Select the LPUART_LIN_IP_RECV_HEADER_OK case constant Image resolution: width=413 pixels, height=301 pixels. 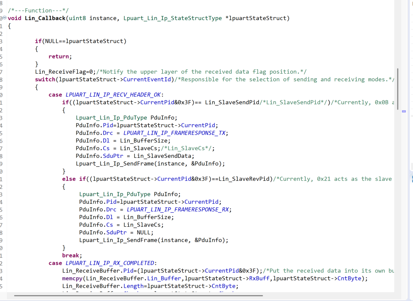click(114, 95)
